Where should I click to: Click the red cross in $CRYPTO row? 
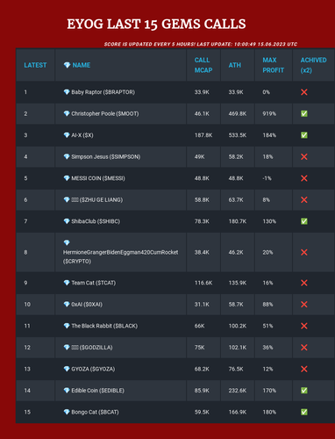click(x=304, y=252)
